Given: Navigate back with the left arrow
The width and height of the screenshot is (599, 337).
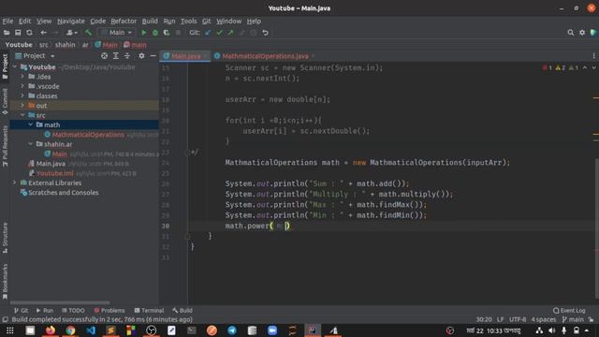Looking at the screenshot, I should [x=44, y=33].
